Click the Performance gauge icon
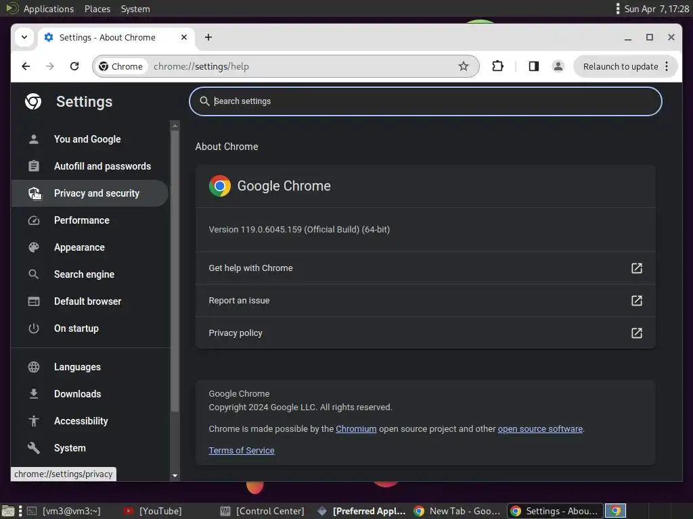This screenshot has width=693, height=519. [x=34, y=220]
